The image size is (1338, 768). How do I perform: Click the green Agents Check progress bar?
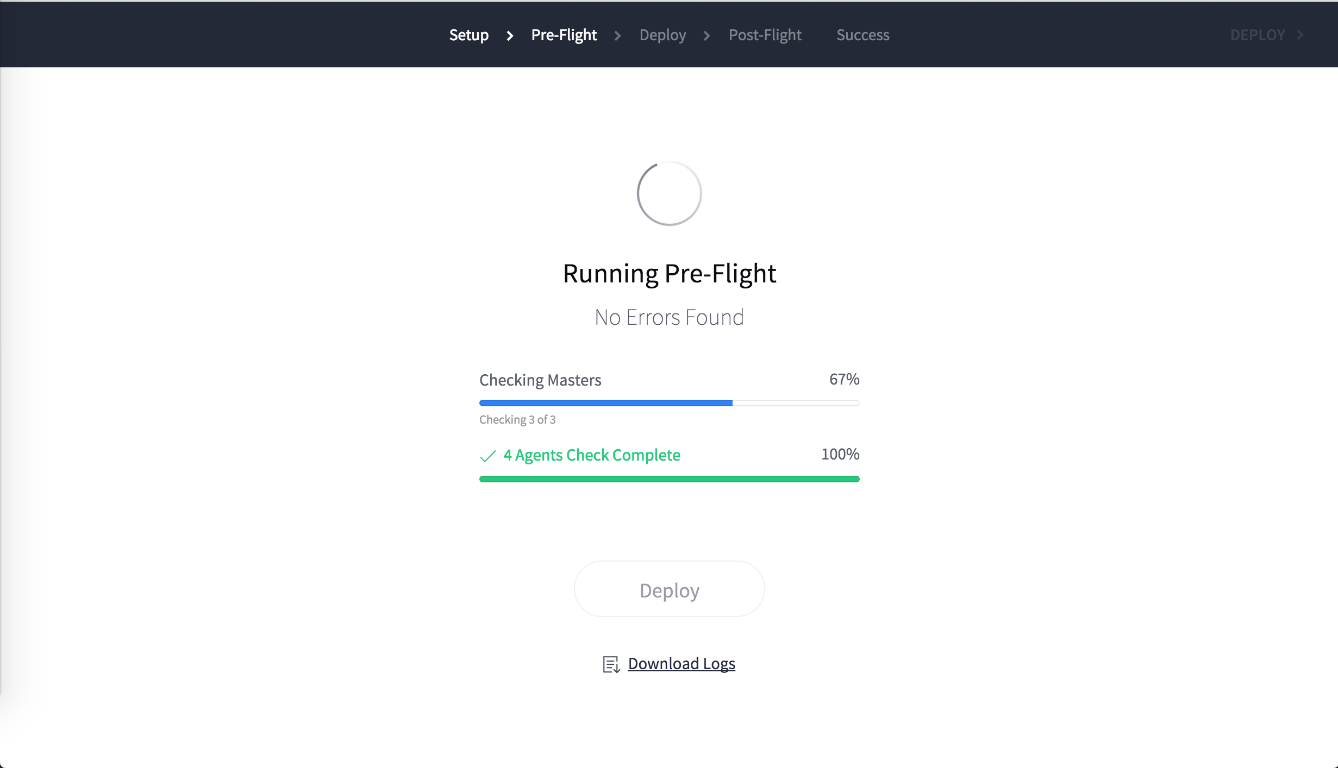(x=669, y=479)
